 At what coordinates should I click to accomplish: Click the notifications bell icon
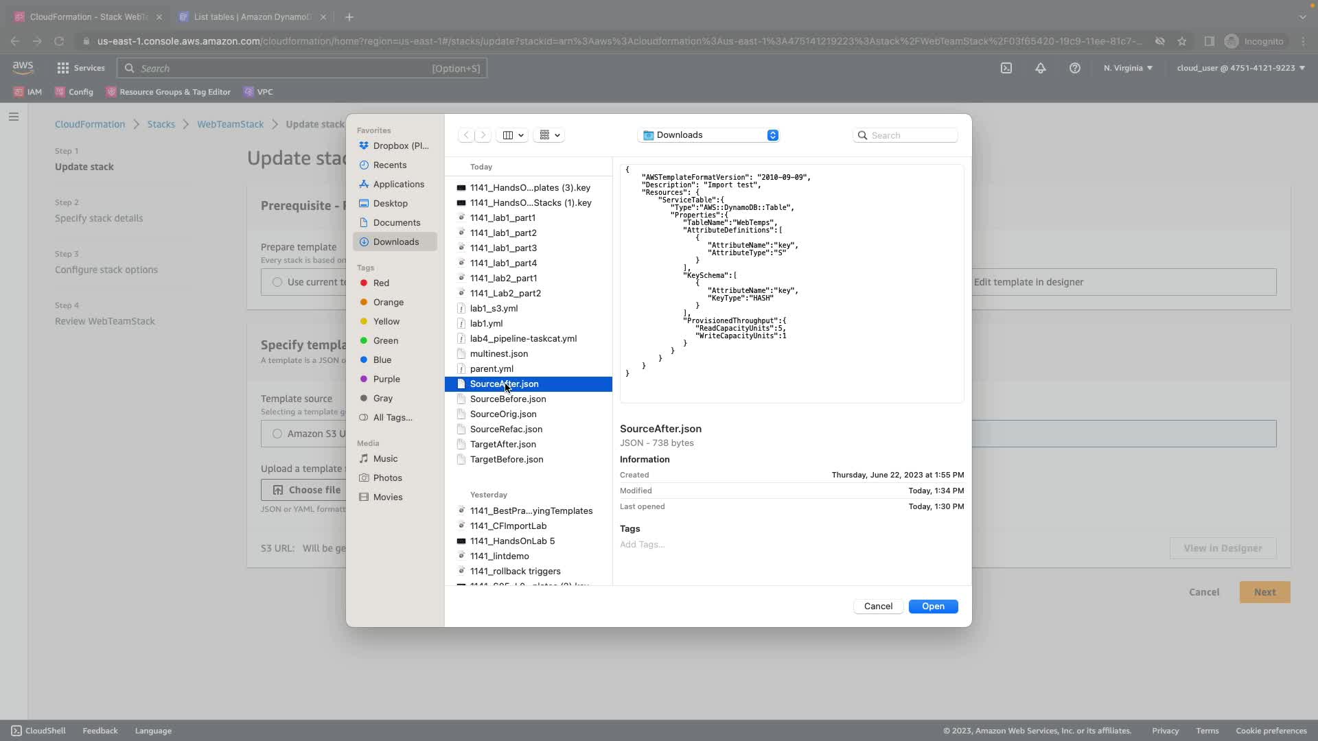1041,68
